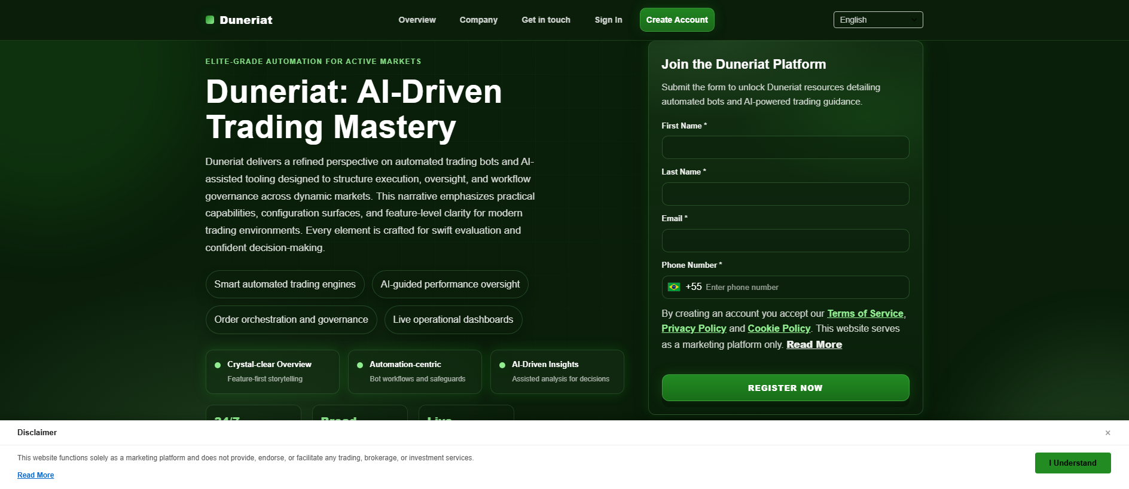Image resolution: width=1129 pixels, height=489 pixels.
Task: Click the Duneriat brand name
Action: click(246, 20)
